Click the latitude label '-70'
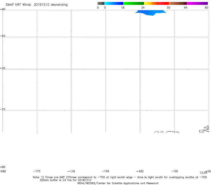The image size is (211, 185). (x=3, y=68)
